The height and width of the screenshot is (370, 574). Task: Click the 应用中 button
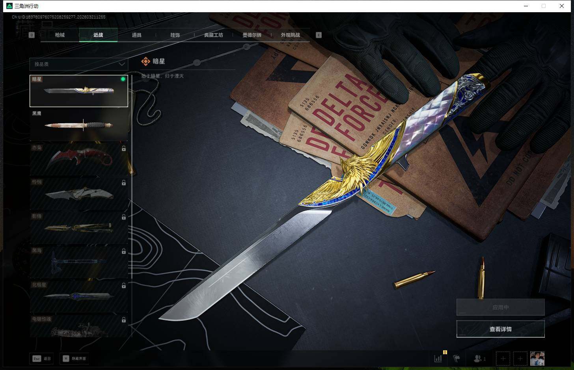point(500,307)
